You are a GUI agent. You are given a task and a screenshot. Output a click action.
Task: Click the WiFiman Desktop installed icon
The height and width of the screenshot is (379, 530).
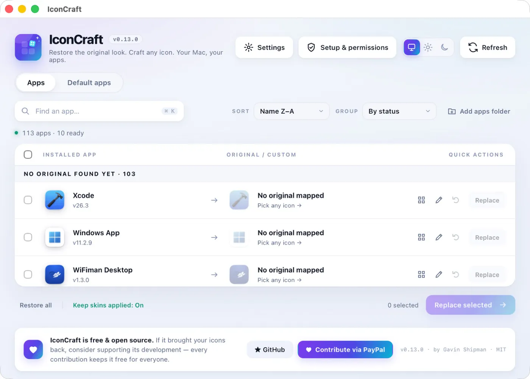pos(55,275)
